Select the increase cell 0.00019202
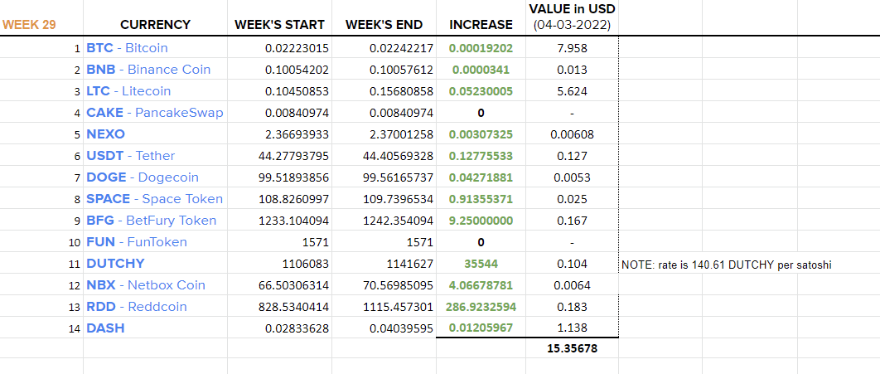The width and height of the screenshot is (880, 374). [x=481, y=48]
